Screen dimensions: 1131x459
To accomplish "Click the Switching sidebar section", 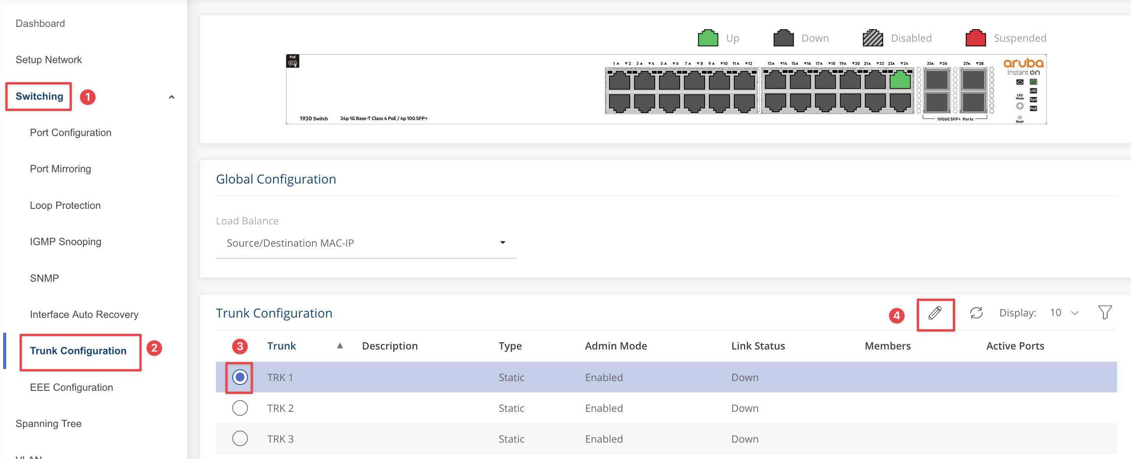I will pos(39,96).
